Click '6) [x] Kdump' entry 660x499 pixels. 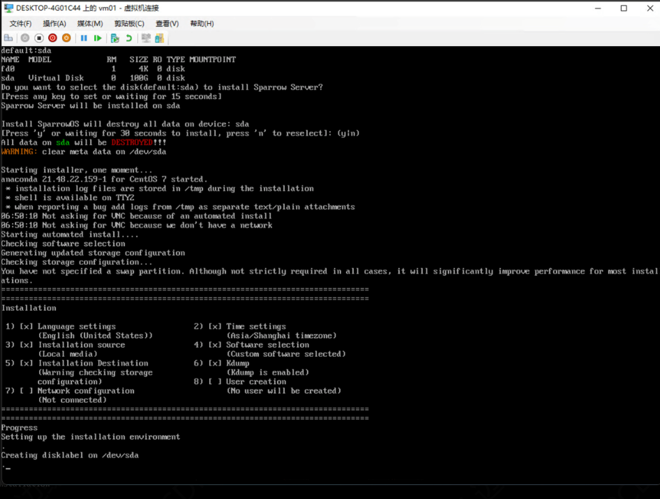tap(222, 364)
